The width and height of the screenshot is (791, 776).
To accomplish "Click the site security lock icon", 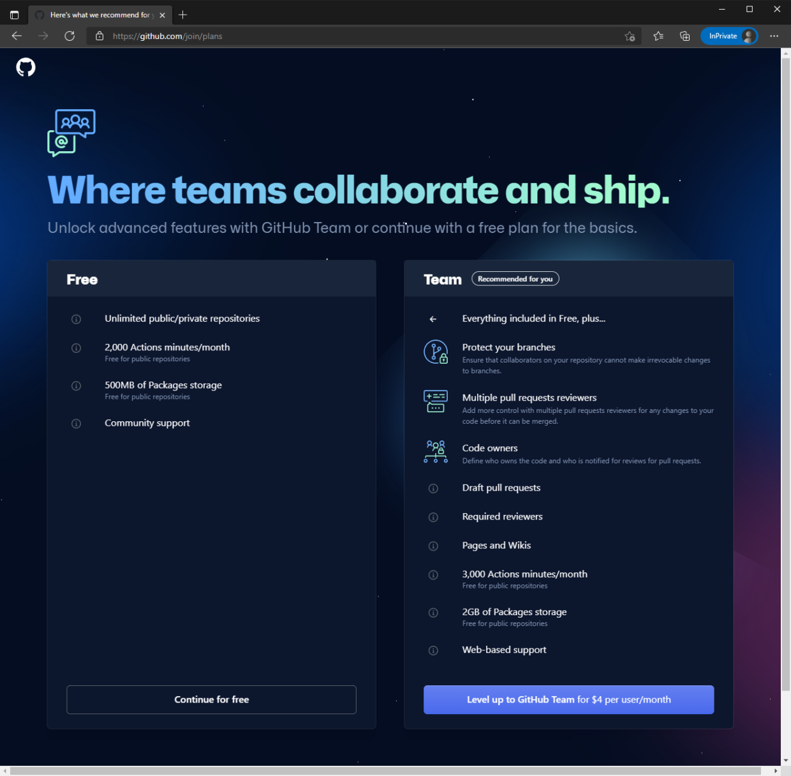I will (100, 36).
